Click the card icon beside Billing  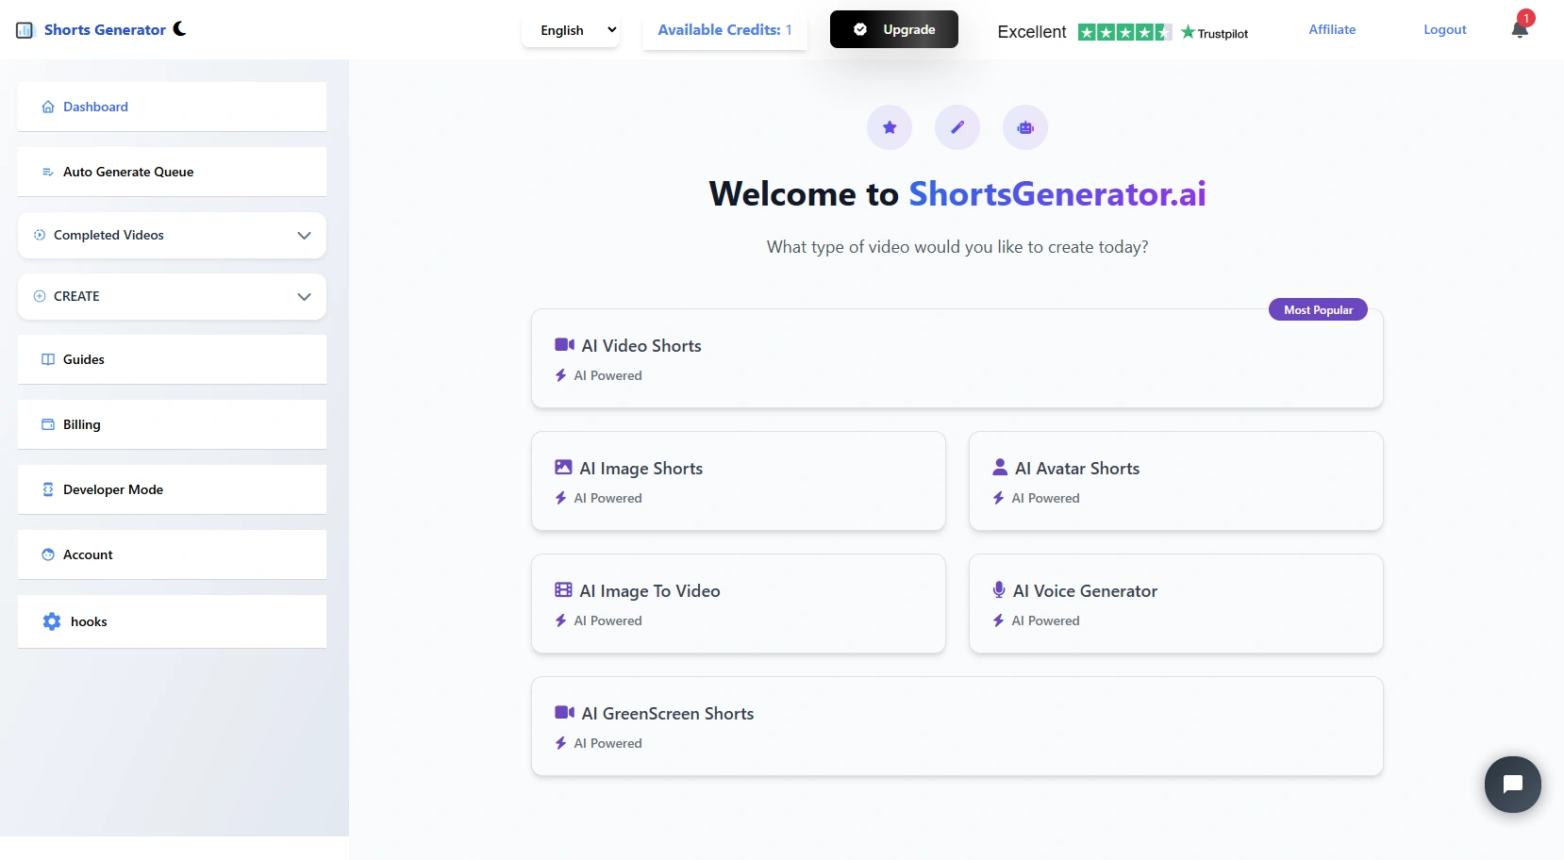coord(48,424)
